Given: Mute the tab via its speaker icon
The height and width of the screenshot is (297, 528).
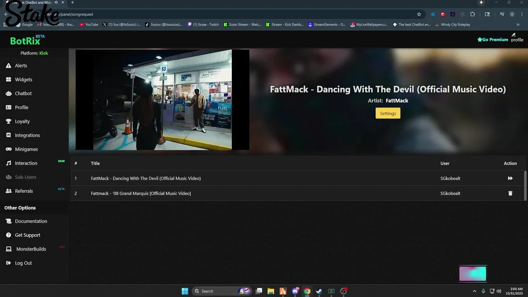Looking at the screenshot, I should click(56, 2).
